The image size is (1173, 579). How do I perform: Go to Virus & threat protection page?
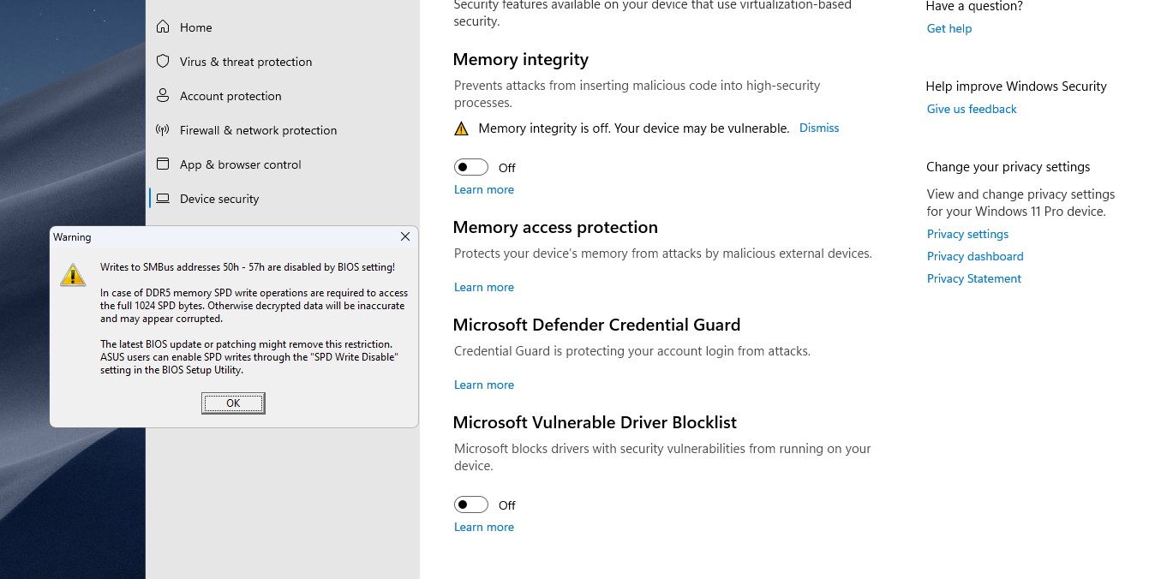(x=246, y=62)
